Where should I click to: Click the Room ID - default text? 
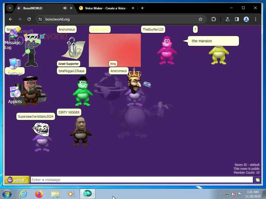pyautogui.click(x=247, y=165)
